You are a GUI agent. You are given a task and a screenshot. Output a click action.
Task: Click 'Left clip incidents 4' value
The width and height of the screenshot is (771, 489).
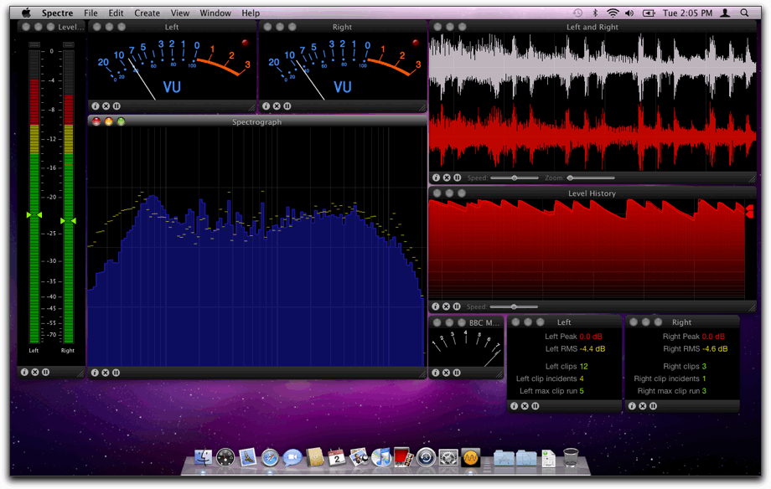tap(550, 378)
